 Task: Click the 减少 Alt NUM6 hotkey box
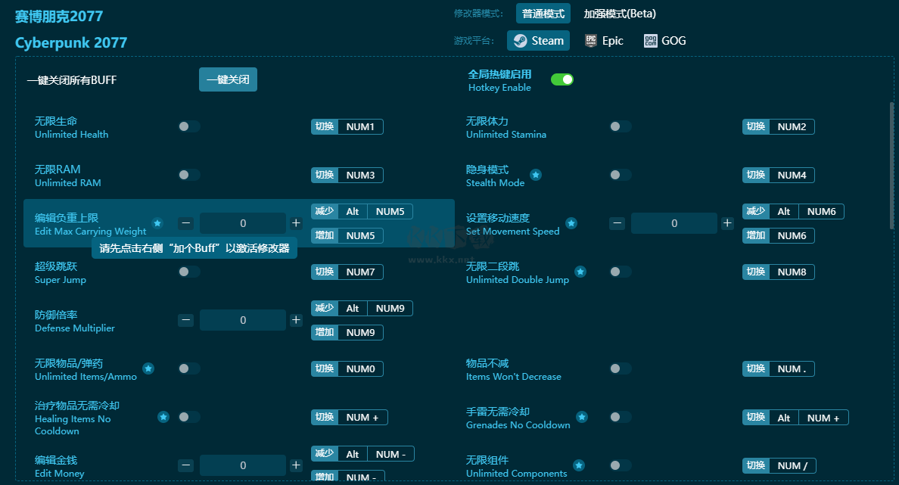[793, 212]
